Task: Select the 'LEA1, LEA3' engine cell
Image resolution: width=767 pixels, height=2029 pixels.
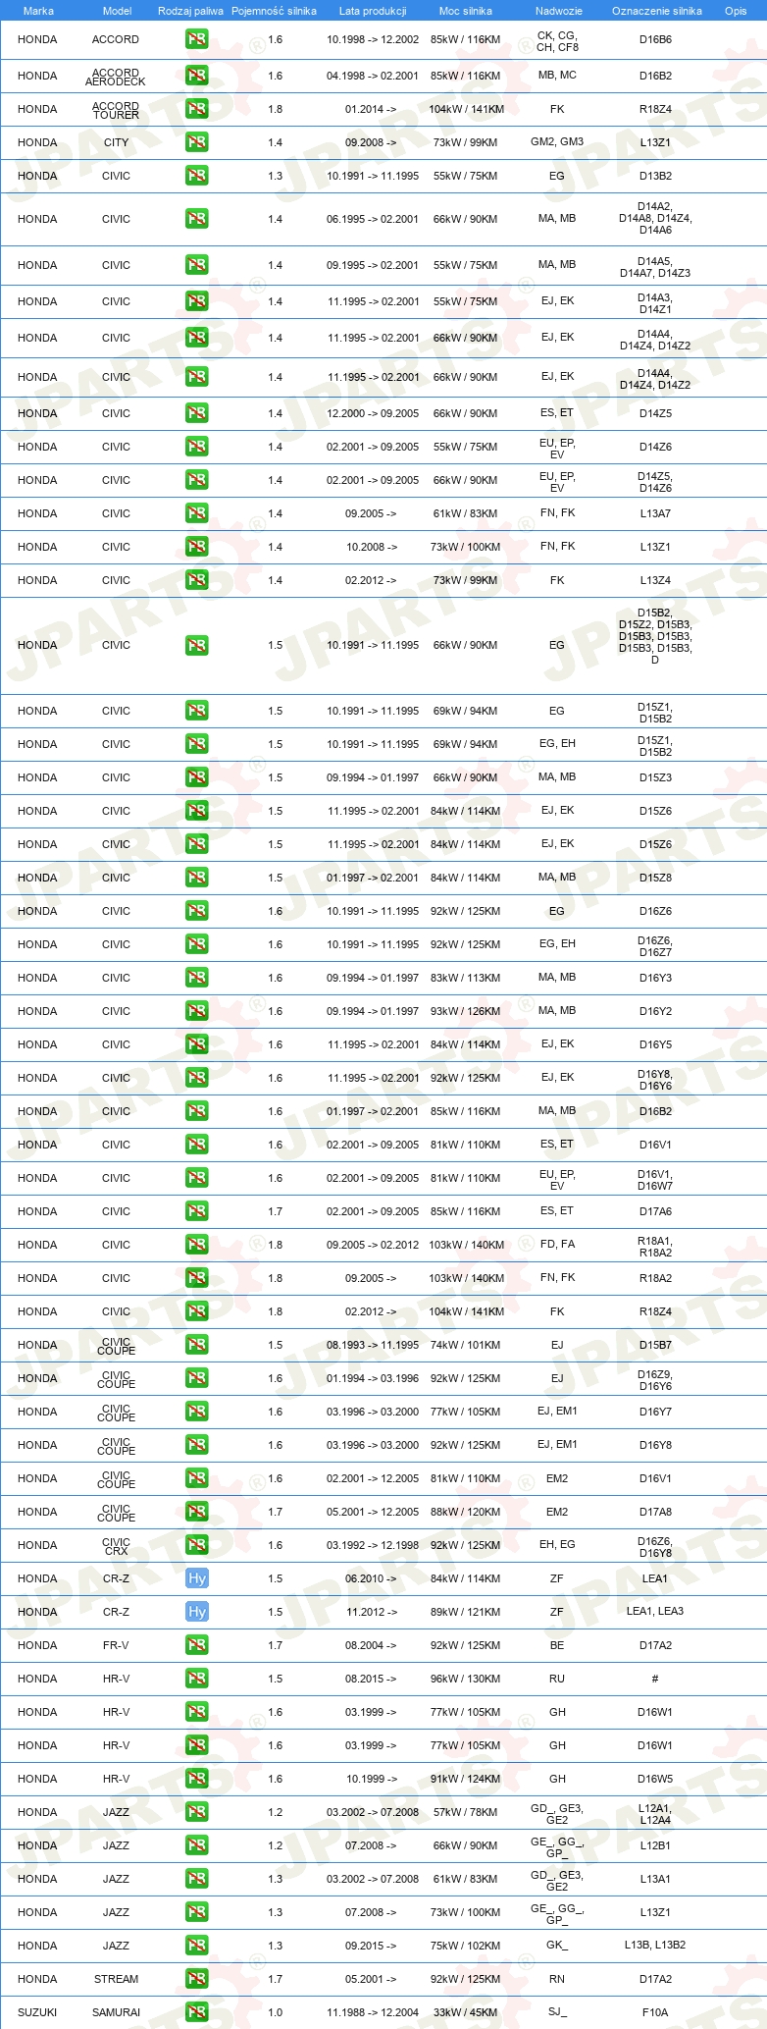Action: tap(655, 1612)
